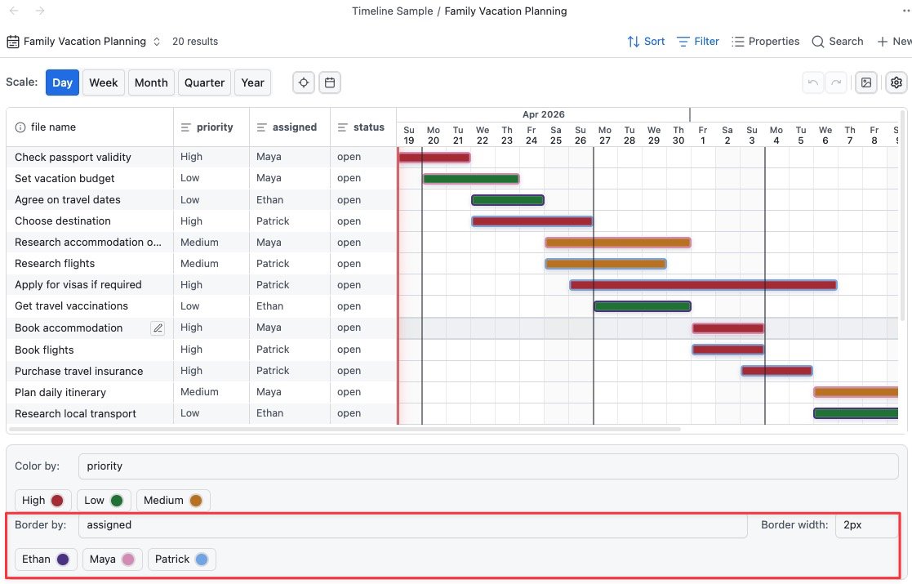
Task: Click the Check passport validity file name
Action: pyautogui.click(x=73, y=157)
